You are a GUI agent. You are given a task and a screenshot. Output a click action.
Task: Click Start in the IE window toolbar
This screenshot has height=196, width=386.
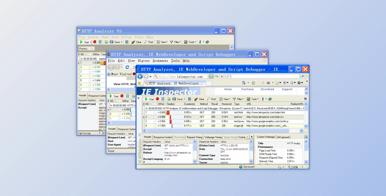tap(149, 99)
